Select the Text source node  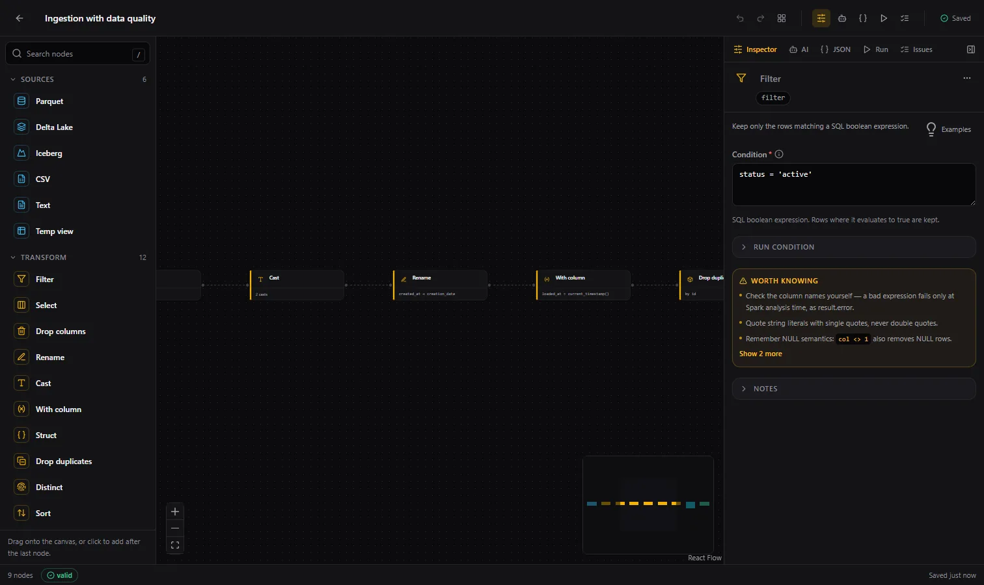[78, 205]
